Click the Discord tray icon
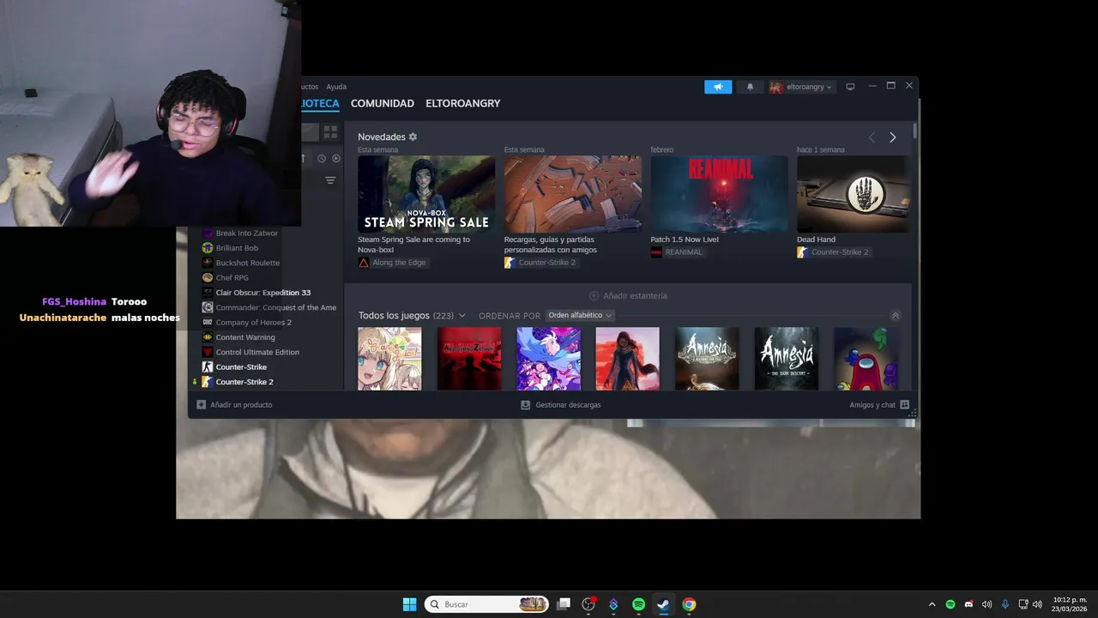Viewport: 1098px width, 618px height. tap(968, 604)
